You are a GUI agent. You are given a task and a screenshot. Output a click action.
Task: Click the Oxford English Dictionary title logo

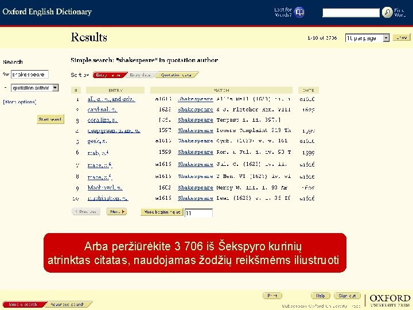pyautogui.click(x=47, y=11)
